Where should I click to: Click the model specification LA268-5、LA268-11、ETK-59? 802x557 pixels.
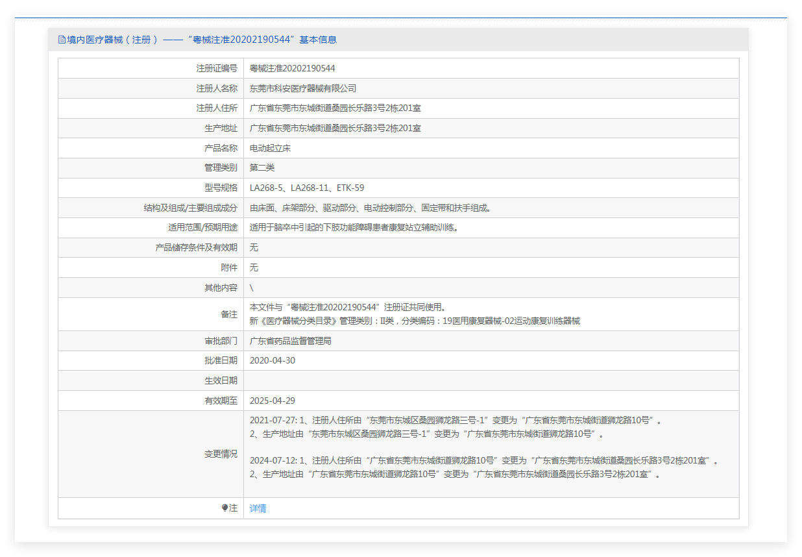click(x=307, y=188)
